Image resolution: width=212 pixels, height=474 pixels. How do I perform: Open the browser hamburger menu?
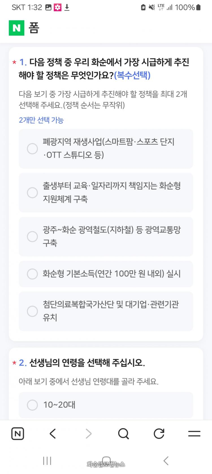[x=194, y=434]
